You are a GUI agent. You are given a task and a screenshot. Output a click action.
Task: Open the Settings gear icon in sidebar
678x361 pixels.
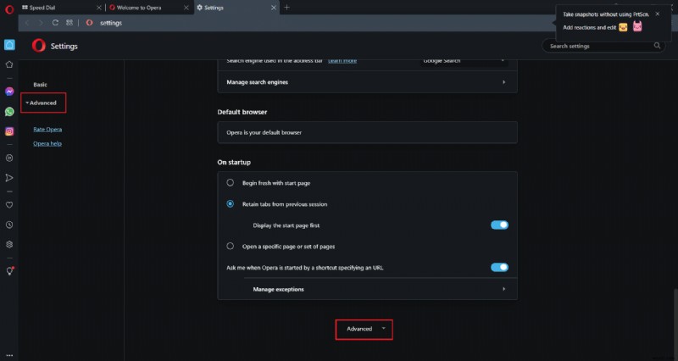point(9,244)
